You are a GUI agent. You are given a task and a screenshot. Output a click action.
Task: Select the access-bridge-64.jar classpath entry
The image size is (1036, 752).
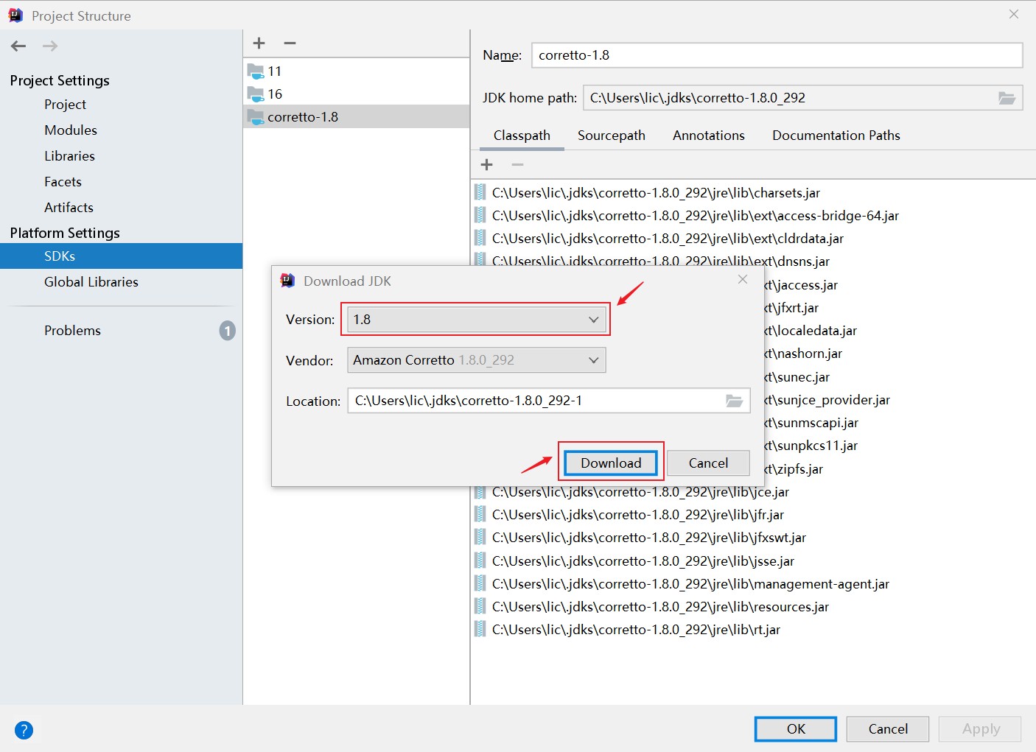point(696,216)
